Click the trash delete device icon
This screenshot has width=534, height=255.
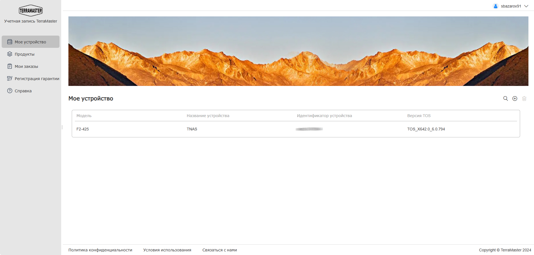click(524, 98)
